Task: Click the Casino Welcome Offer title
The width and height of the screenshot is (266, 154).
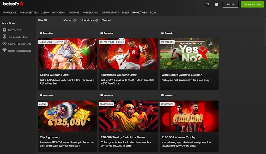Action: [x=55, y=75]
